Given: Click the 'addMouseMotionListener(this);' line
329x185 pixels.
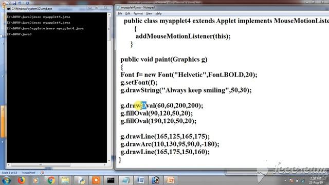Looking at the screenshot, I should point(183,36).
